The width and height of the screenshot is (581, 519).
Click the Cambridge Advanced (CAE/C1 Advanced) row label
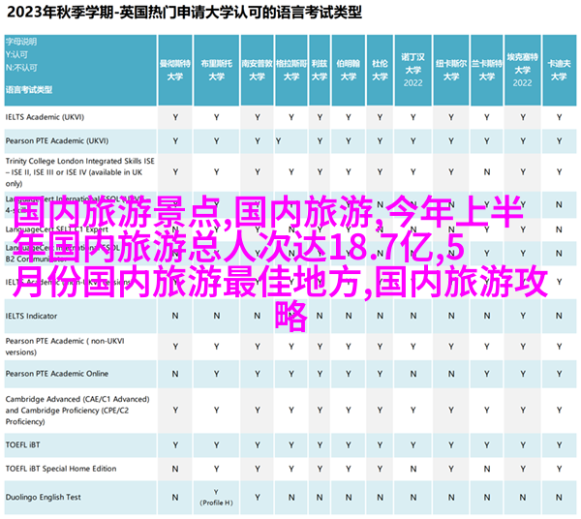pos(77,411)
